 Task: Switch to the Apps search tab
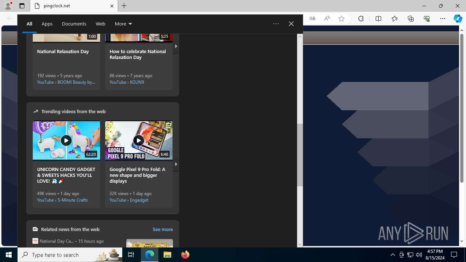click(47, 24)
